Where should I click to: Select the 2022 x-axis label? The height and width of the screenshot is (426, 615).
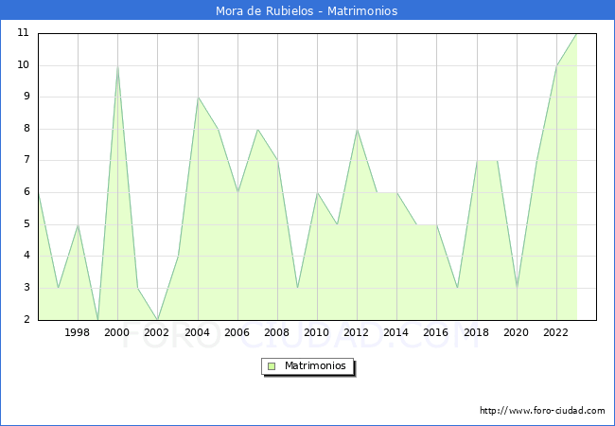(x=556, y=332)
